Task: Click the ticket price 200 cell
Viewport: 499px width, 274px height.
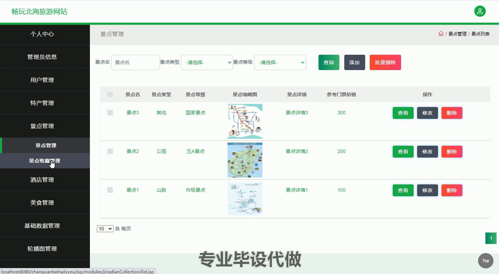Action: [341, 151]
